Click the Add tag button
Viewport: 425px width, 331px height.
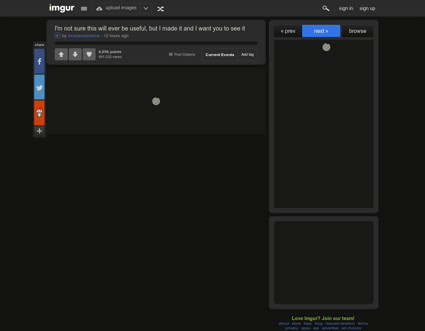(247, 55)
